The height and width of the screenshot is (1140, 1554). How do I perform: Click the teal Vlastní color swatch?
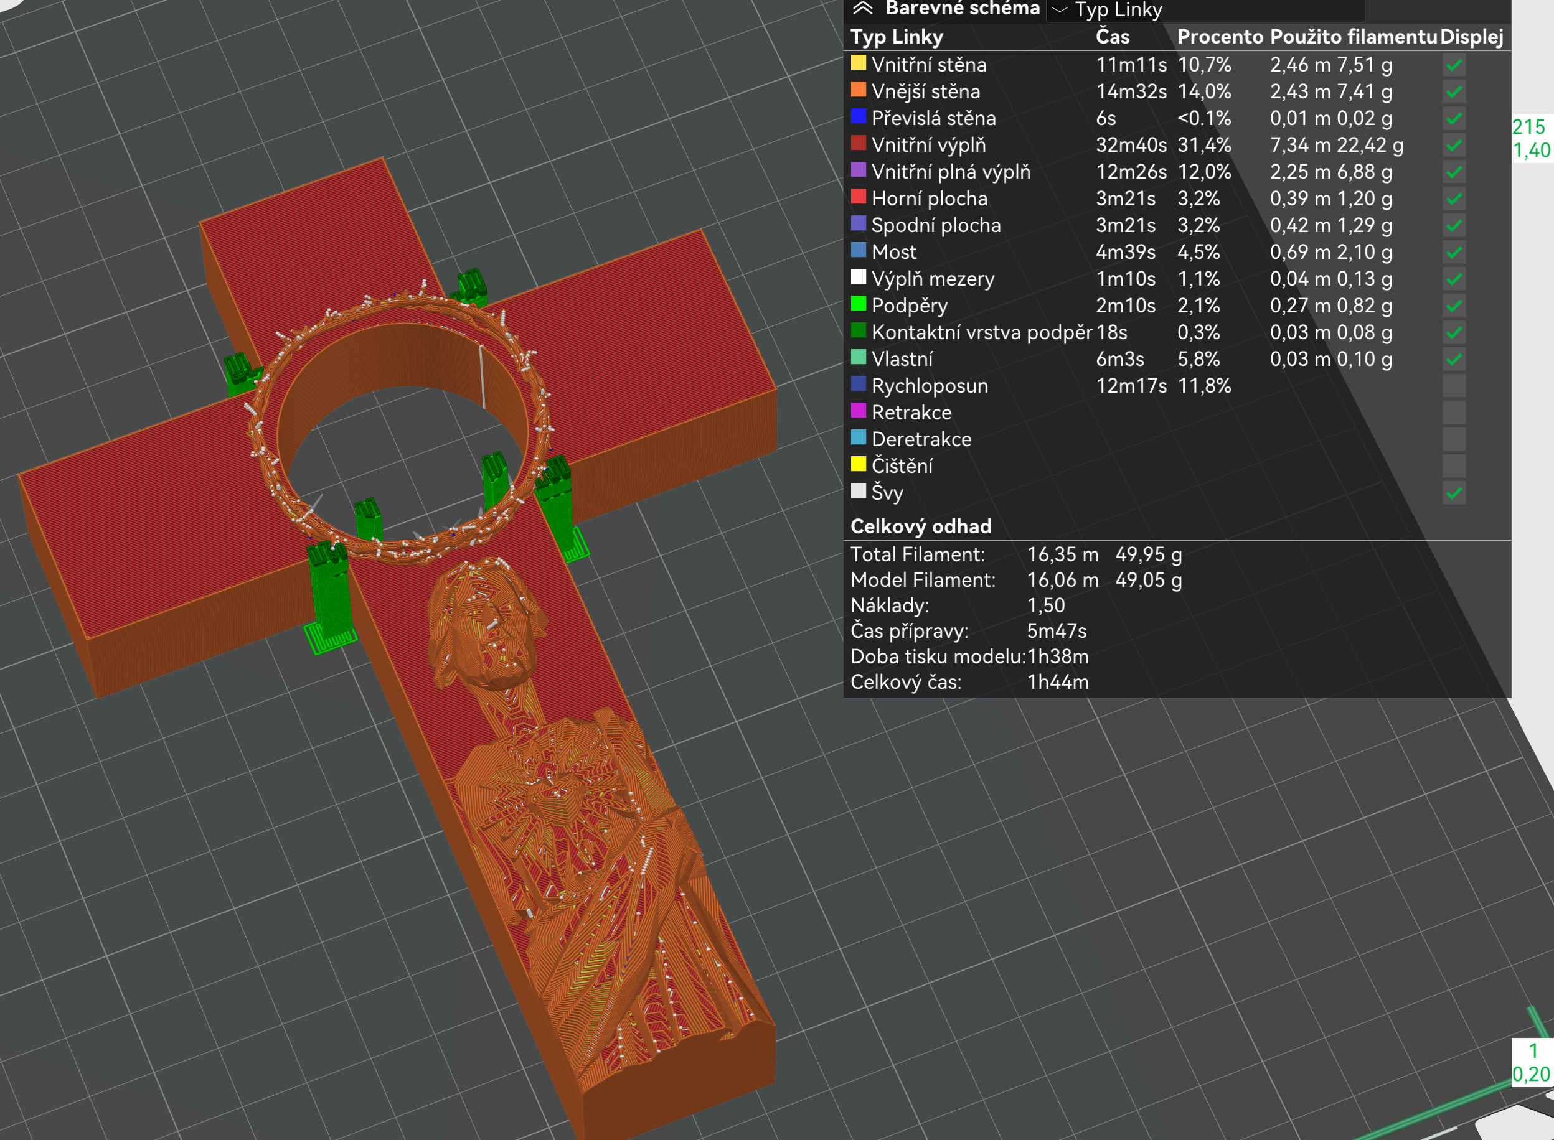[x=858, y=357]
